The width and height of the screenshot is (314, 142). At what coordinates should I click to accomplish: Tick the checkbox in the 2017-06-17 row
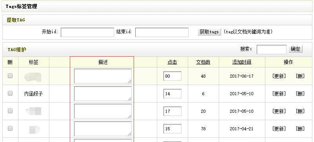click(10, 76)
